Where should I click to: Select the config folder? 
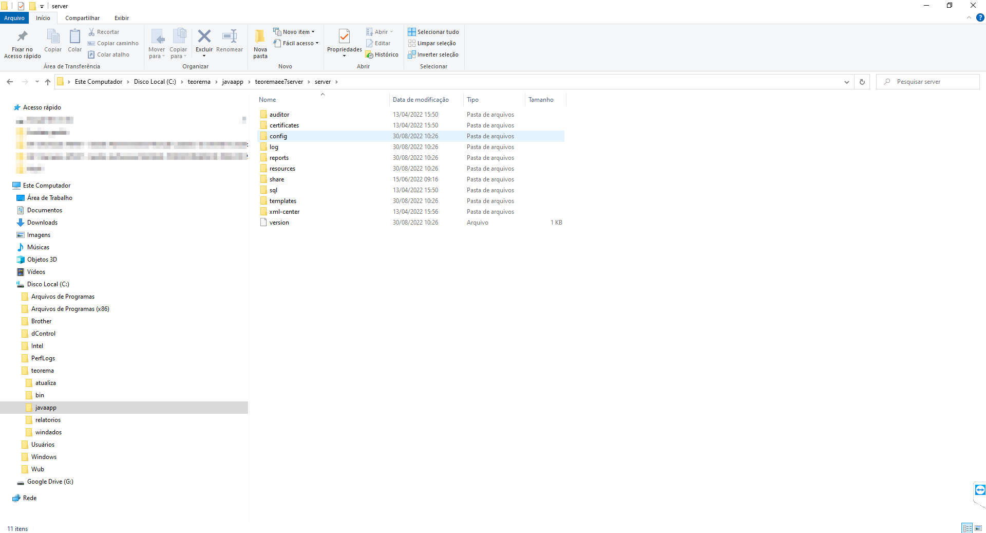[411, 136]
